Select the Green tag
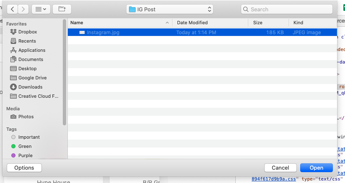Image resolution: width=345 pixels, height=183 pixels. pyautogui.click(x=25, y=146)
